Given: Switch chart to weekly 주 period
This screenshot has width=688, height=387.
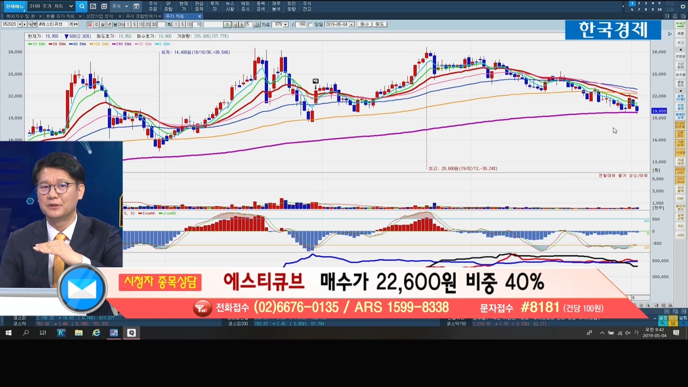Looking at the screenshot, I should point(97,25).
